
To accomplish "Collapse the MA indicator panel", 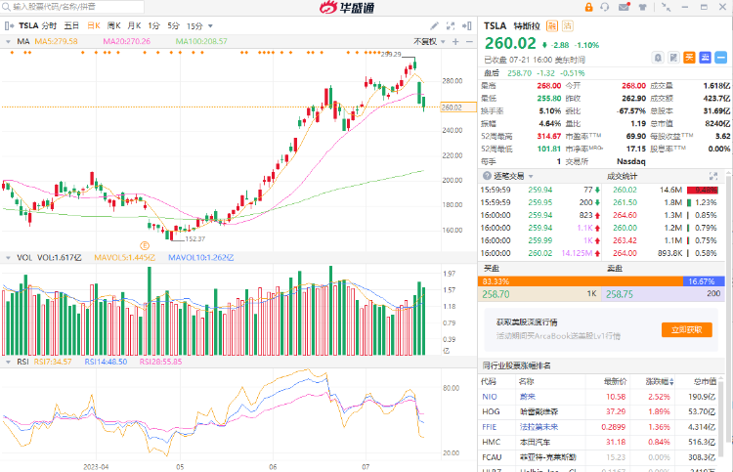I will tap(9, 42).
